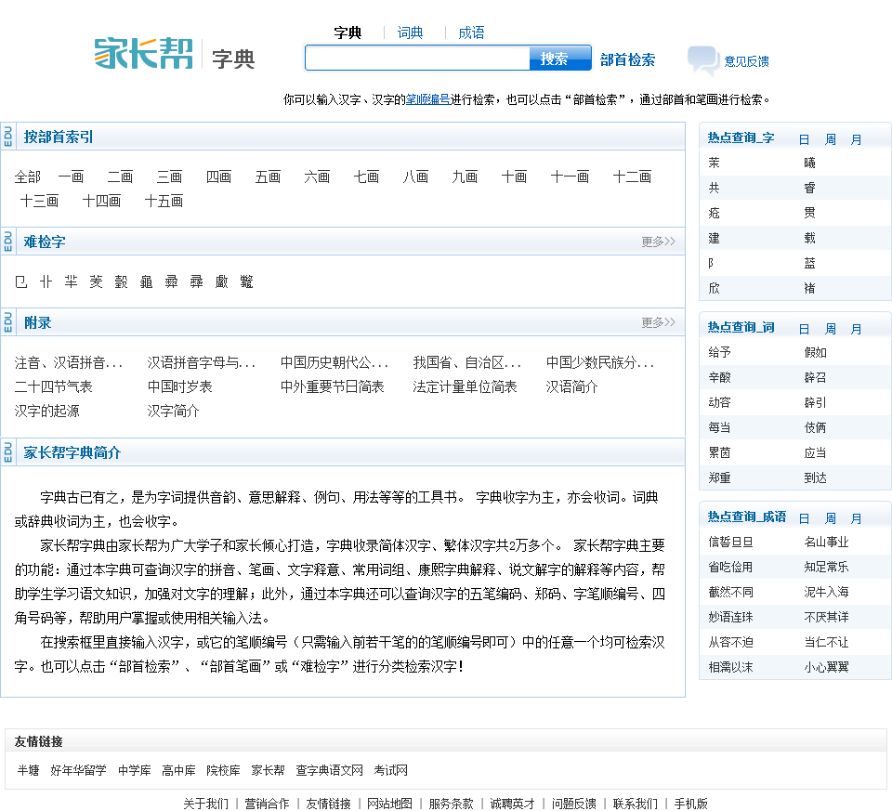892x811 pixels.
Task: Open the 笔顺编号 hyperlink
Action: pyautogui.click(x=428, y=99)
